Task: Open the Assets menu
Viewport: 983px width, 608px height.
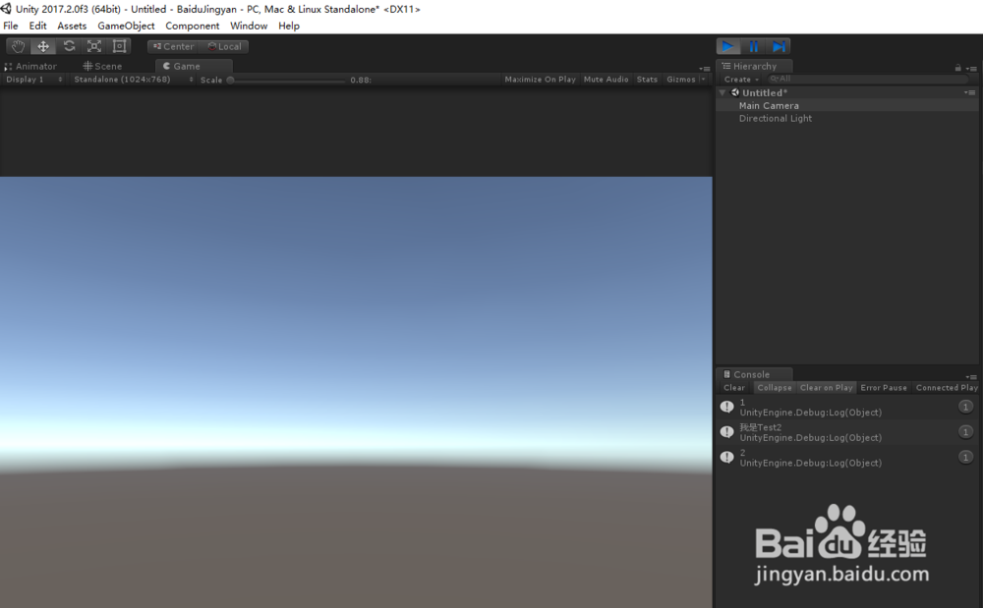Action: click(x=72, y=26)
